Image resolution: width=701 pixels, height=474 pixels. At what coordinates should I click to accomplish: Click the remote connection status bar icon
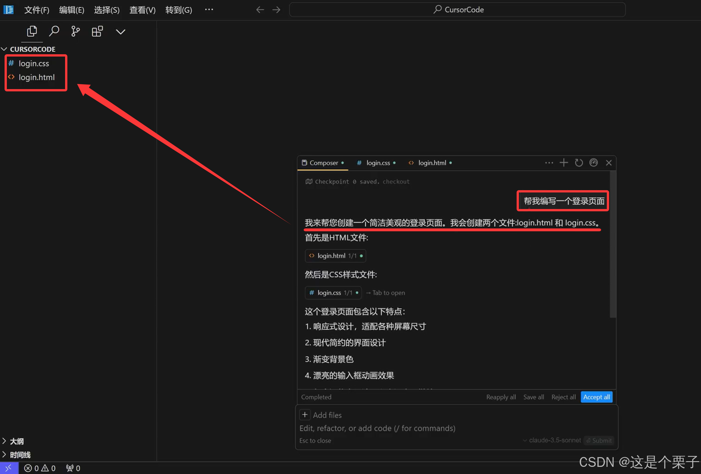coord(9,468)
